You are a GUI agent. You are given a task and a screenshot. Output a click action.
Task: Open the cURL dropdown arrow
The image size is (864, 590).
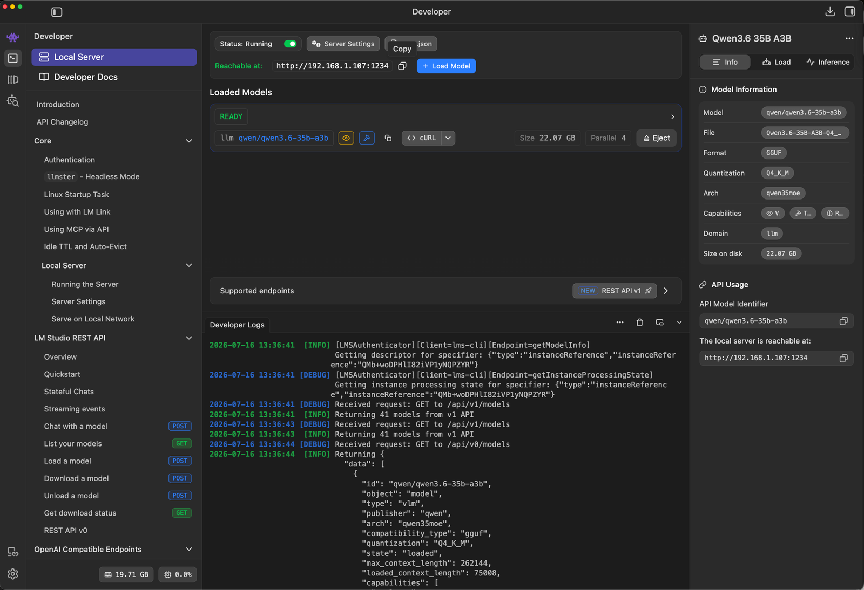coord(448,138)
